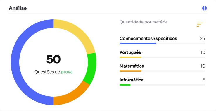Click the 50 total in the chart center
The image size is (216, 111).
pyautogui.click(x=53, y=59)
